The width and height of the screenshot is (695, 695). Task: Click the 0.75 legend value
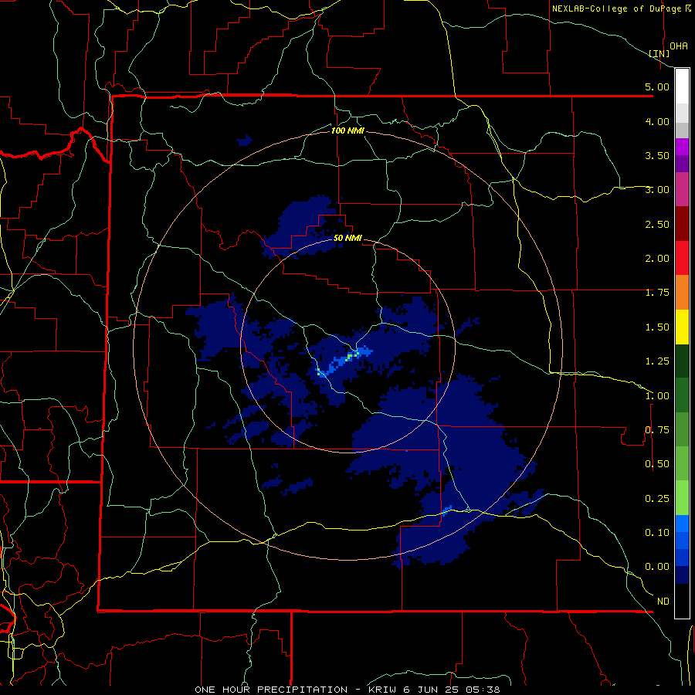coord(657,430)
